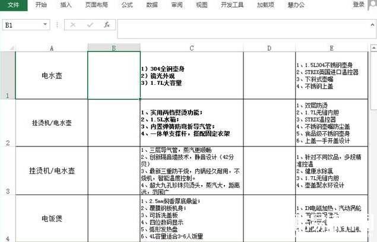The height and width of the screenshot is (242, 377).
Task: Select empty cell D1
Action: click(270, 75)
